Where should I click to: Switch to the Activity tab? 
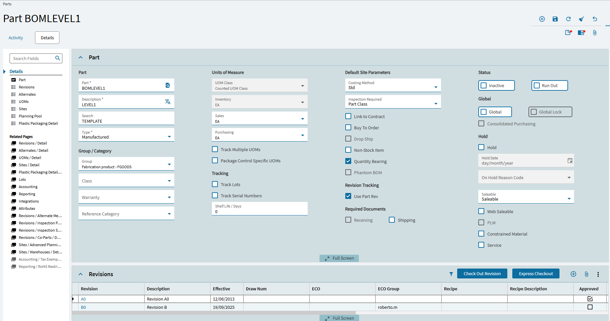coord(16,38)
